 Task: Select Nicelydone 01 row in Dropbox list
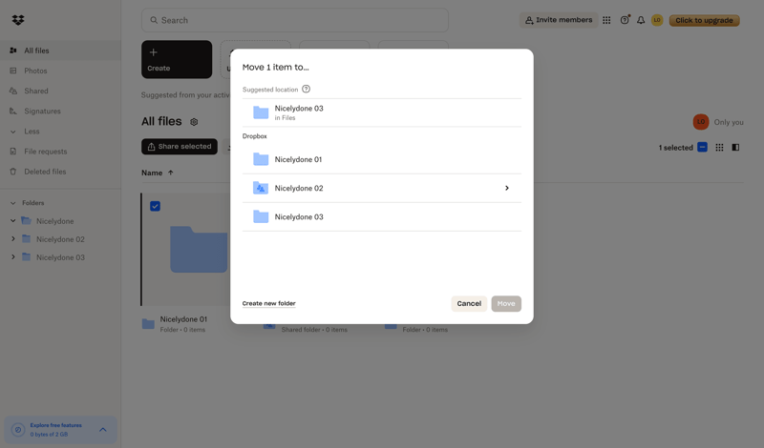point(381,159)
